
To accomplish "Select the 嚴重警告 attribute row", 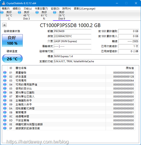I will click(x=69, y=72).
